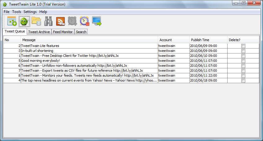Click publish time 2010/06/18 09:00
The image size is (263, 141).
(208, 80)
